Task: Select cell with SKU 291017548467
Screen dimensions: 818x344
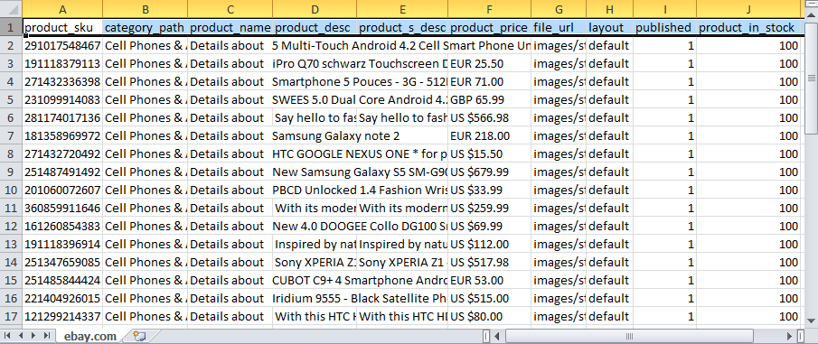Action: pos(62,45)
